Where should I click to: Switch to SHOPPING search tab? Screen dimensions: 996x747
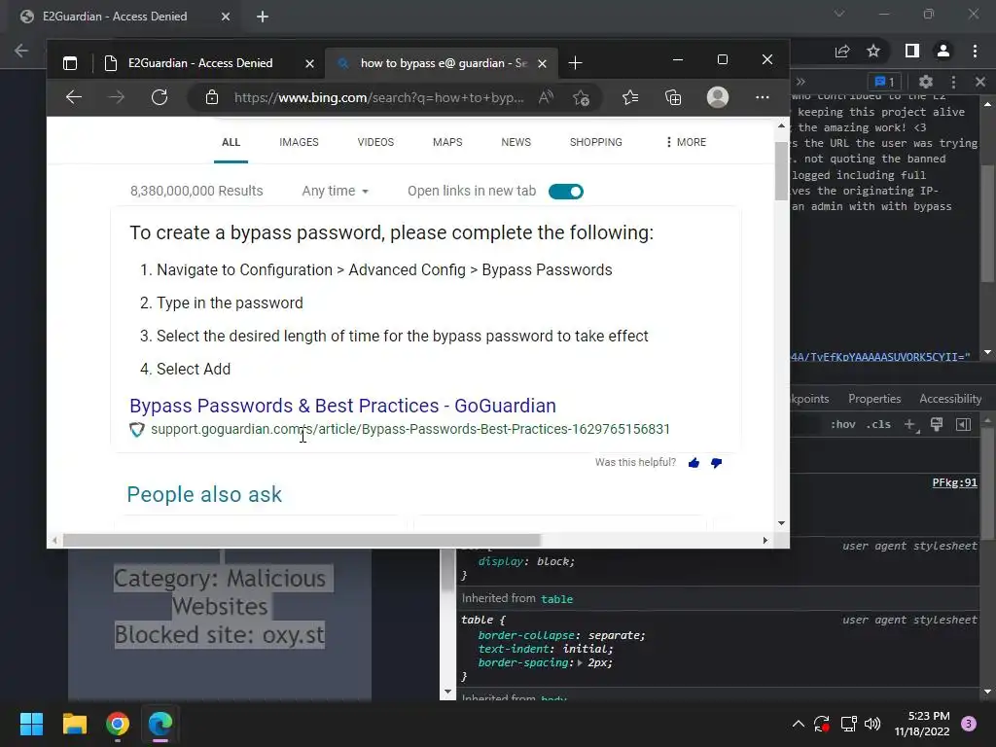click(596, 142)
